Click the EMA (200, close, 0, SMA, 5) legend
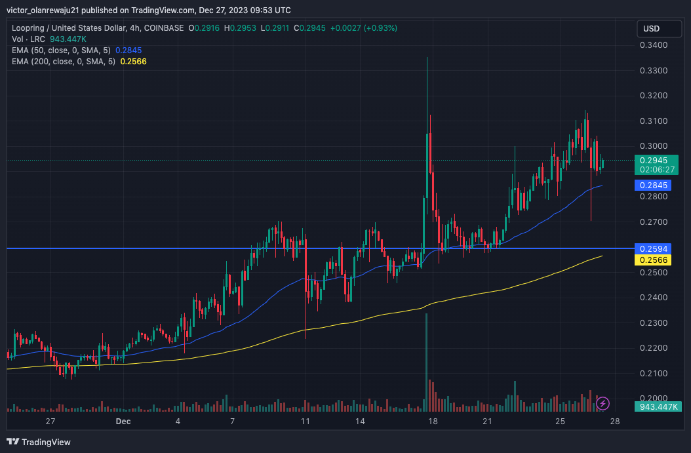This screenshot has height=453, width=691. click(64, 62)
